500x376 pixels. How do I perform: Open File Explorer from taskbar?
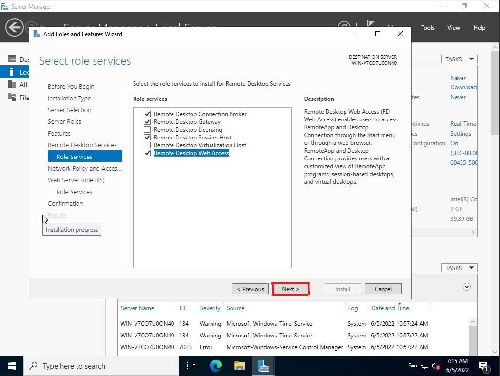tap(239, 366)
